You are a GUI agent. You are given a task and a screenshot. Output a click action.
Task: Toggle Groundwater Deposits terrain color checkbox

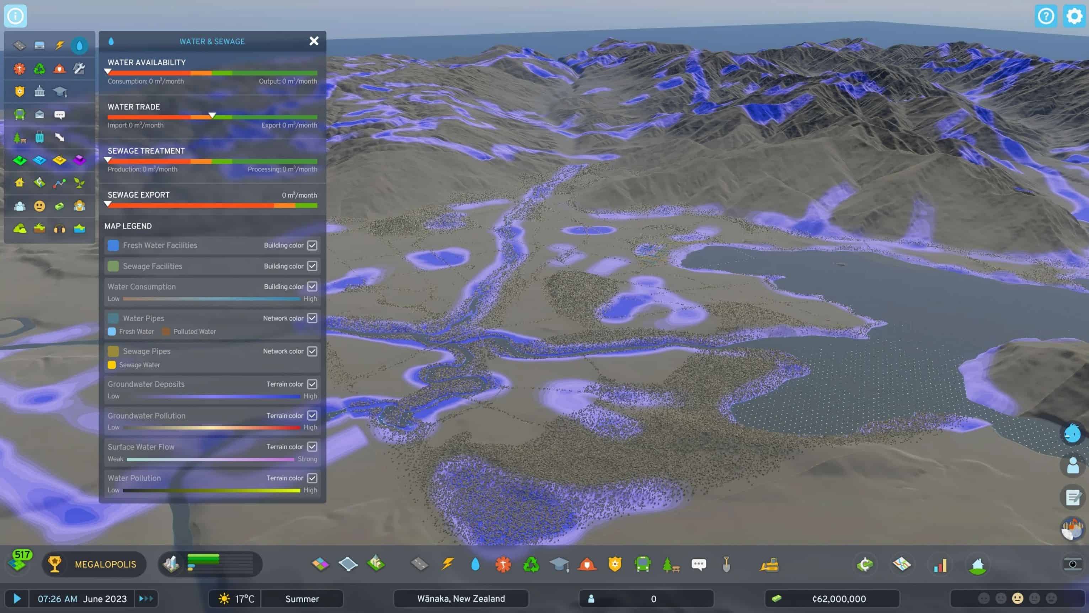click(x=312, y=384)
